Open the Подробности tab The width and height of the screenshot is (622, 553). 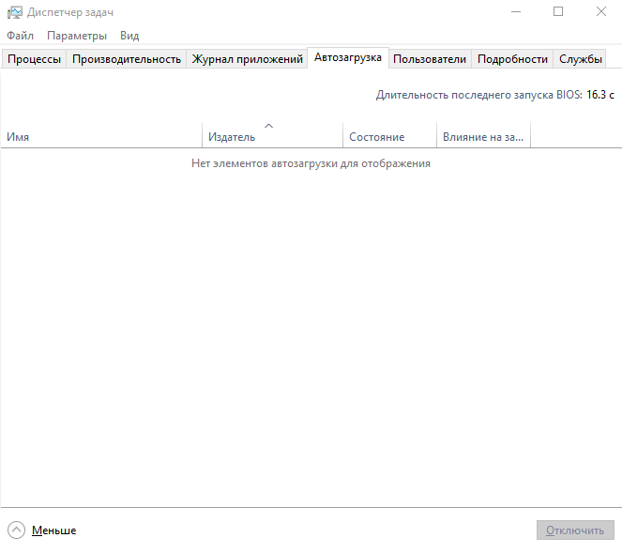[512, 59]
